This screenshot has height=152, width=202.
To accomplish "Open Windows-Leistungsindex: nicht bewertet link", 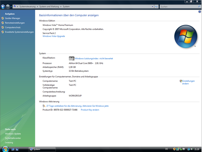I will pos(94,59).
